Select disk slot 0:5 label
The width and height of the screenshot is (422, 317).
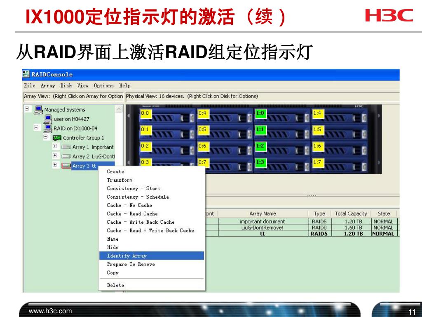coord(203,130)
